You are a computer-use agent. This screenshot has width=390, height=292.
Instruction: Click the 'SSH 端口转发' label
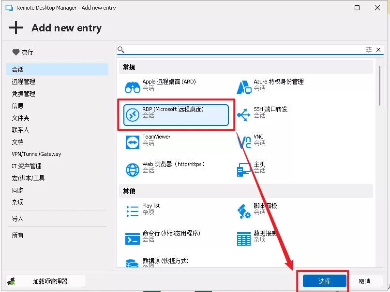[x=270, y=109]
